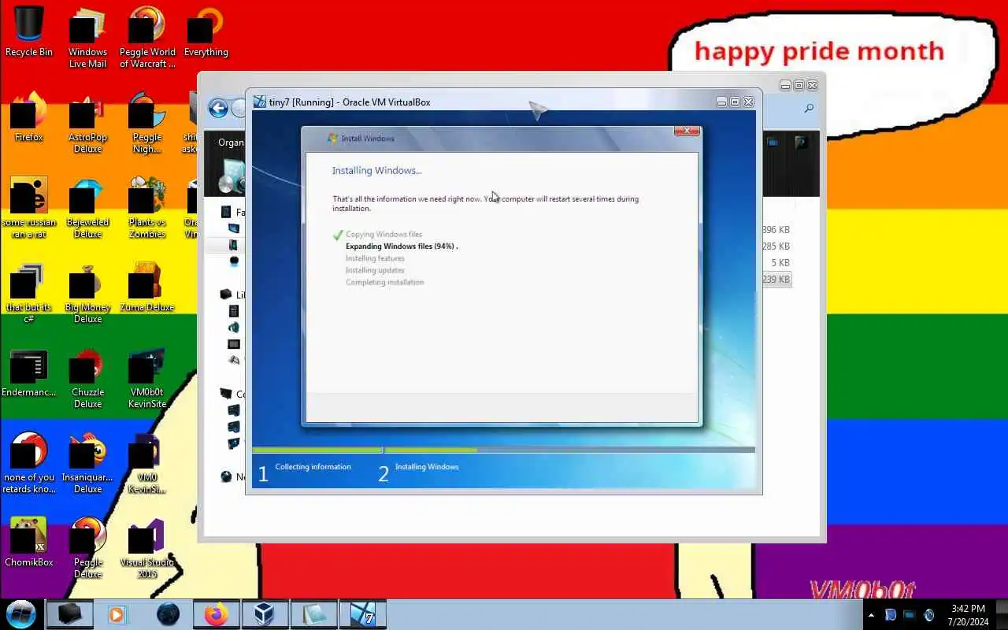This screenshot has height=630, width=1008.
Task: Select the 396 KB file row
Action: [776, 230]
